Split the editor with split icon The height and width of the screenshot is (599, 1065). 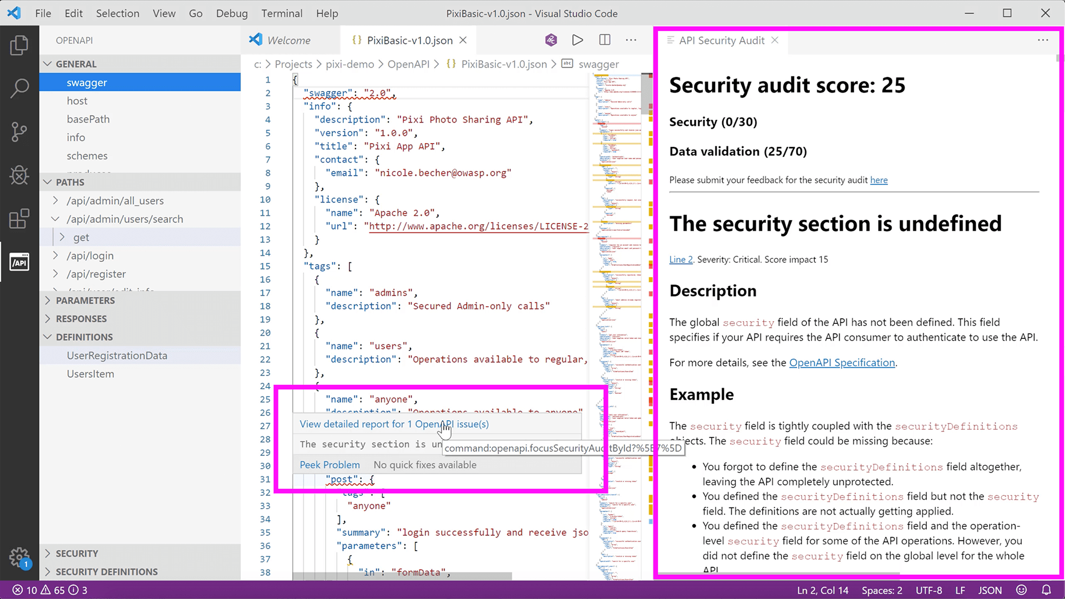[x=605, y=40]
